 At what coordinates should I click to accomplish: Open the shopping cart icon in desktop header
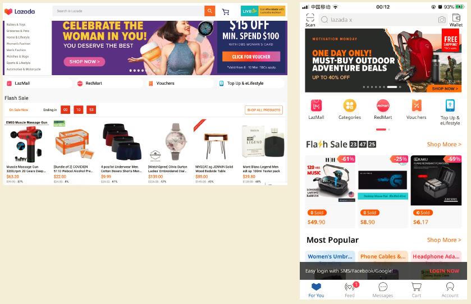click(225, 12)
